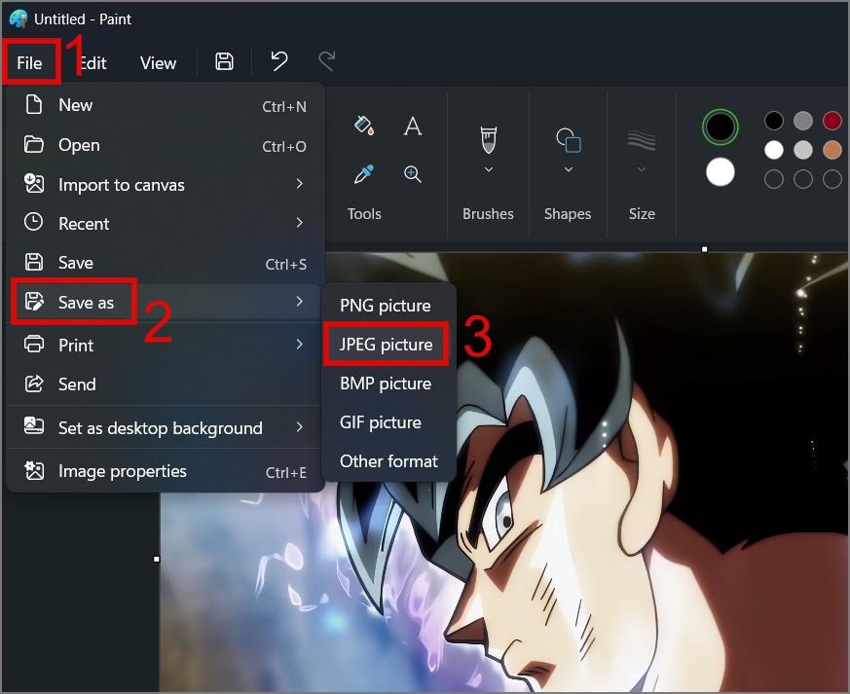Select the secondary white color circle
Image resolution: width=850 pixels, height=694 pixels.
coord(720,172)
